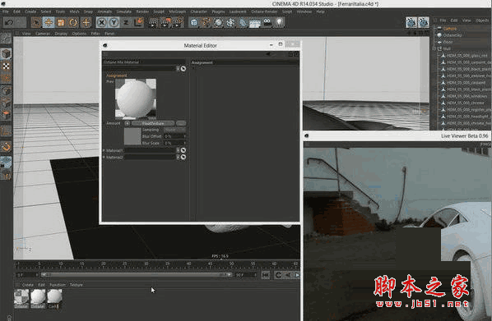Click the timeline preview range slider
492x321 pixels.
click(x=137, y=275)
